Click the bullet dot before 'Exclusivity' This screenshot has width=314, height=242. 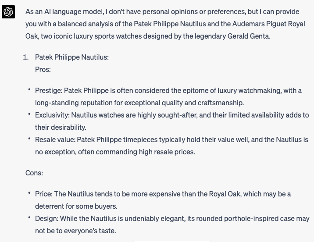(x=29, y=114)
